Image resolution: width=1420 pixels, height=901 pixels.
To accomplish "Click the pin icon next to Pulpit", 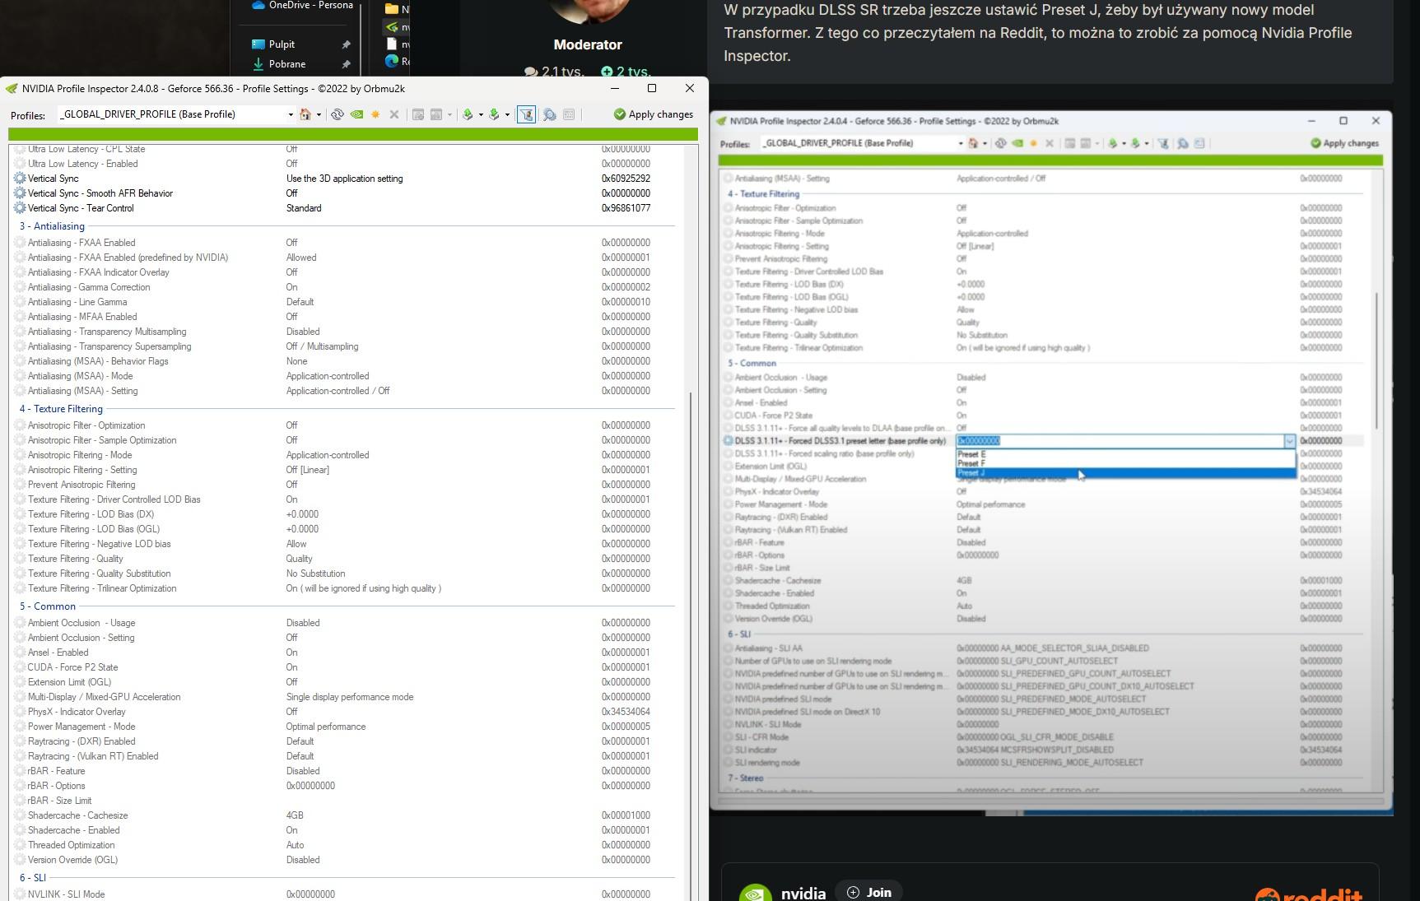I will pyautogui.click(x=346, y=44).
